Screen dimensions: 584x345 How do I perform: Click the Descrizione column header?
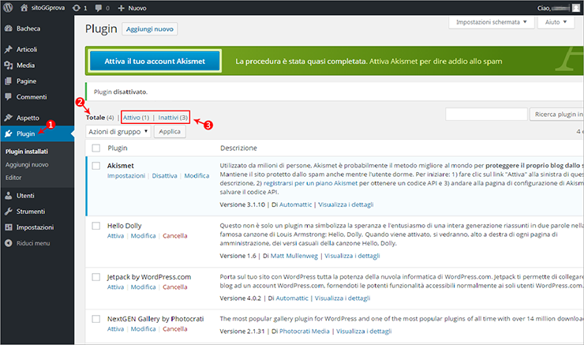coord(238,148)
